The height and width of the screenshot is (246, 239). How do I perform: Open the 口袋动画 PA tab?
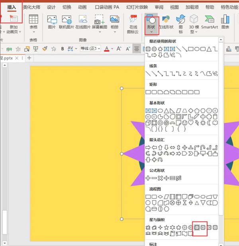107,7
